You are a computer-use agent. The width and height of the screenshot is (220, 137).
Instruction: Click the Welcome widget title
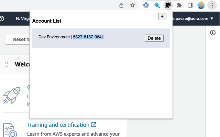coord(22,64)
